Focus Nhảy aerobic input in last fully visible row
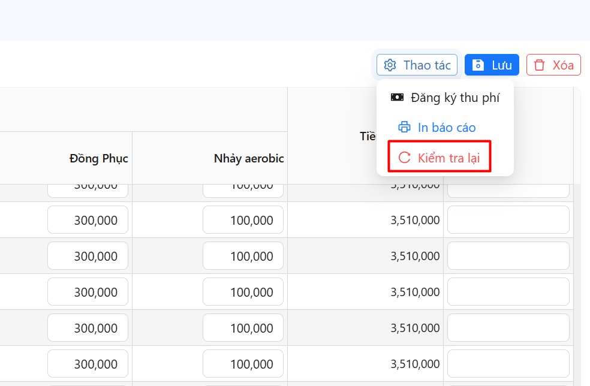 (243, 364)
